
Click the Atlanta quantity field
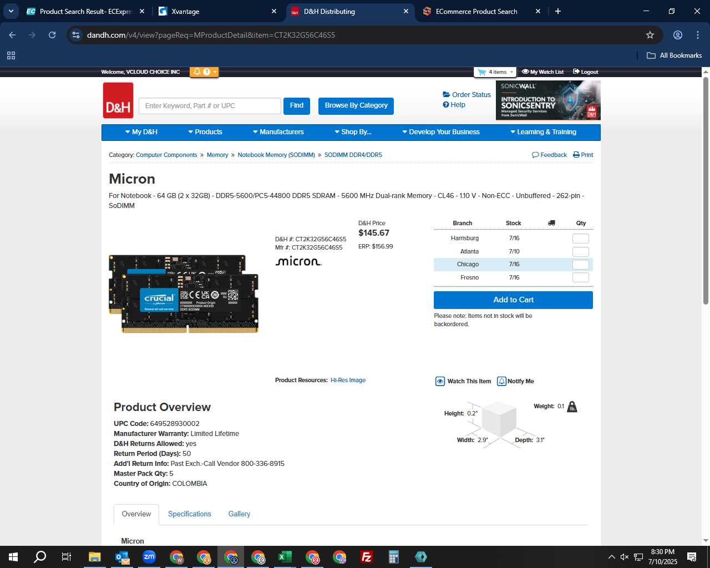pyautogui.click(x=581, y=252)
